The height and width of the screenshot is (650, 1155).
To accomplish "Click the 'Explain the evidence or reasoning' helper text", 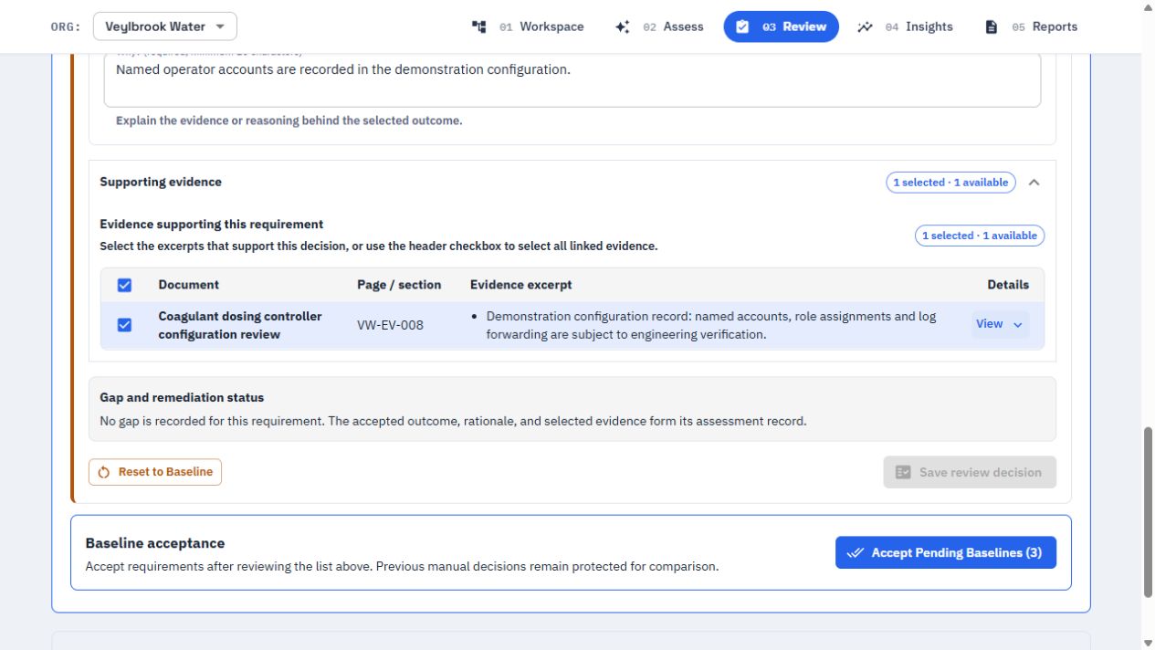I will 289,121.
